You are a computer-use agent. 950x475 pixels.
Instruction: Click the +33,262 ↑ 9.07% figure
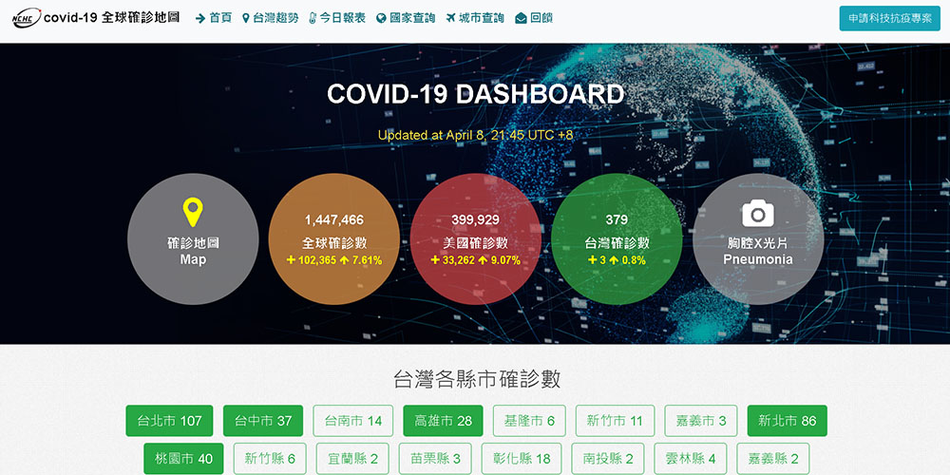pos(476,260)
